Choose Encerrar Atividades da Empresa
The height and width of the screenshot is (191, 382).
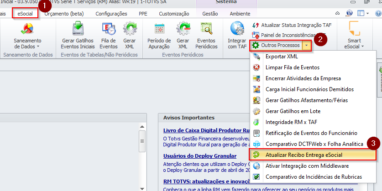[313, 78]
